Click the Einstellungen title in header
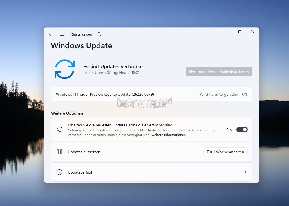Screen dimensions: 289x206 (82, 34)
